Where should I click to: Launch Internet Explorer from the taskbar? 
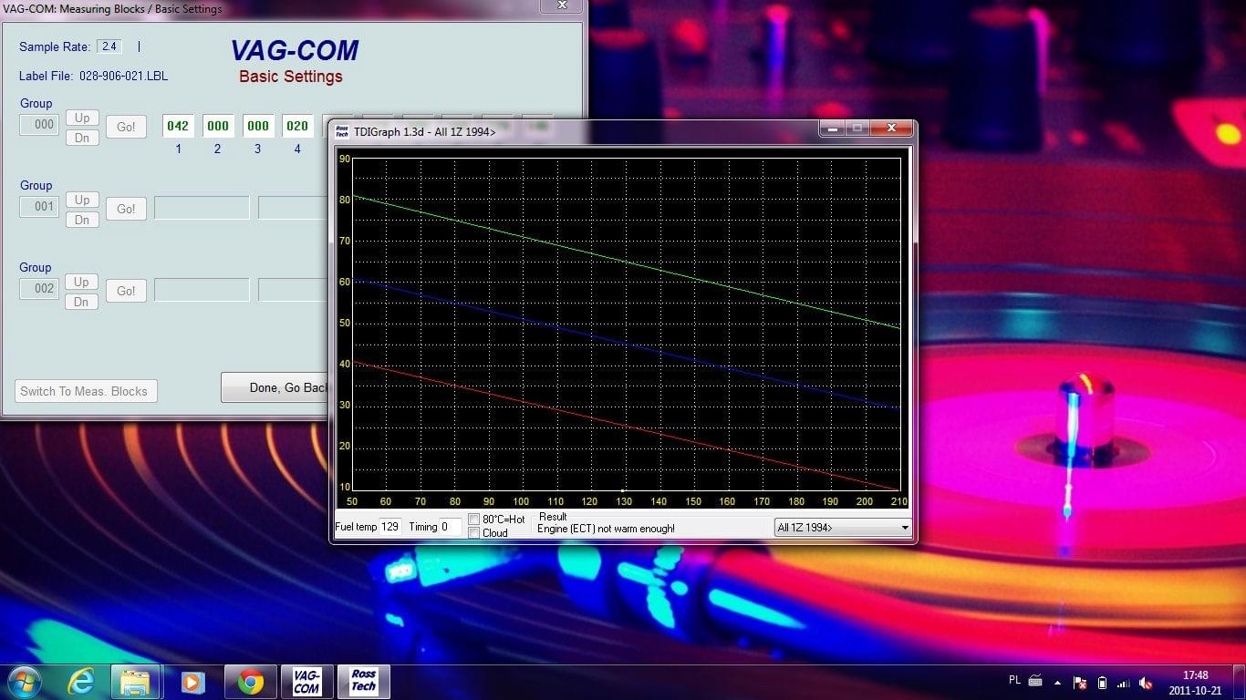tap(81, 682)
